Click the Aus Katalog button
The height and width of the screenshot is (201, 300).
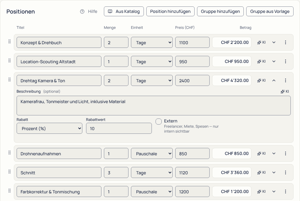pos(124,11)
